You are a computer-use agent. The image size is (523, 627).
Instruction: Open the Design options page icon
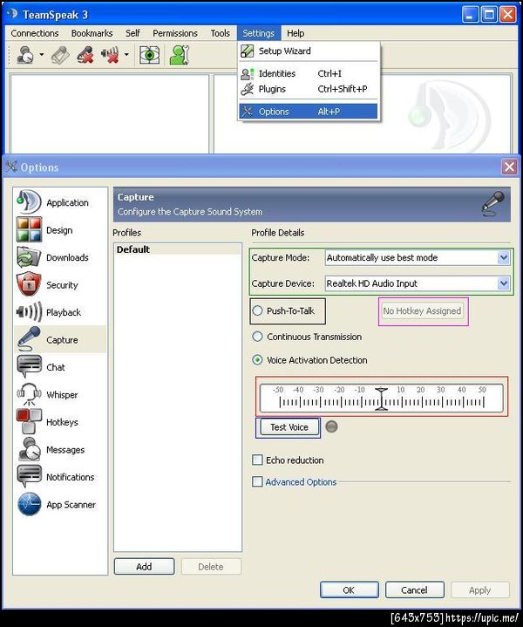29,229
